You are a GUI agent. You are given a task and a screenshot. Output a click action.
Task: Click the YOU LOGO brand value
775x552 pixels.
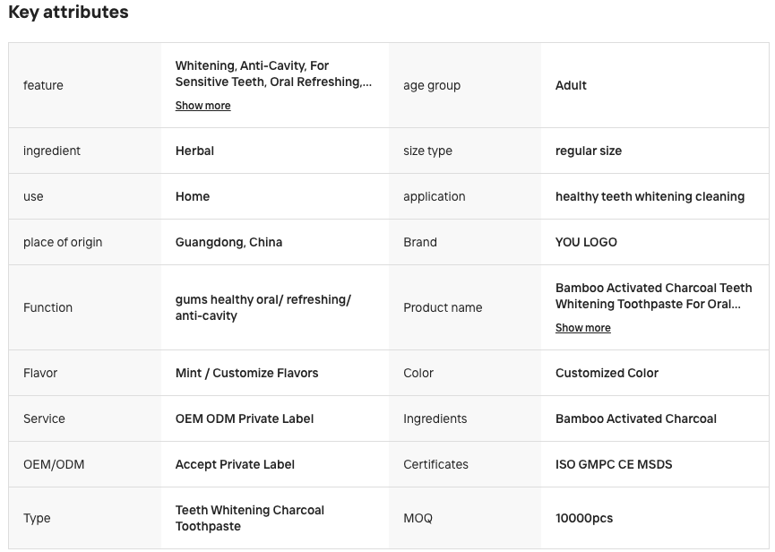click(x=586, y=242)
